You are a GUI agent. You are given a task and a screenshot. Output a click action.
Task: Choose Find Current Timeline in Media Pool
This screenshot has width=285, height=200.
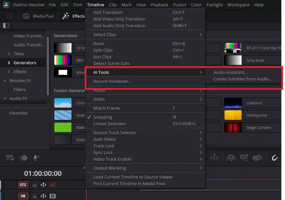(x=145, y=184)
